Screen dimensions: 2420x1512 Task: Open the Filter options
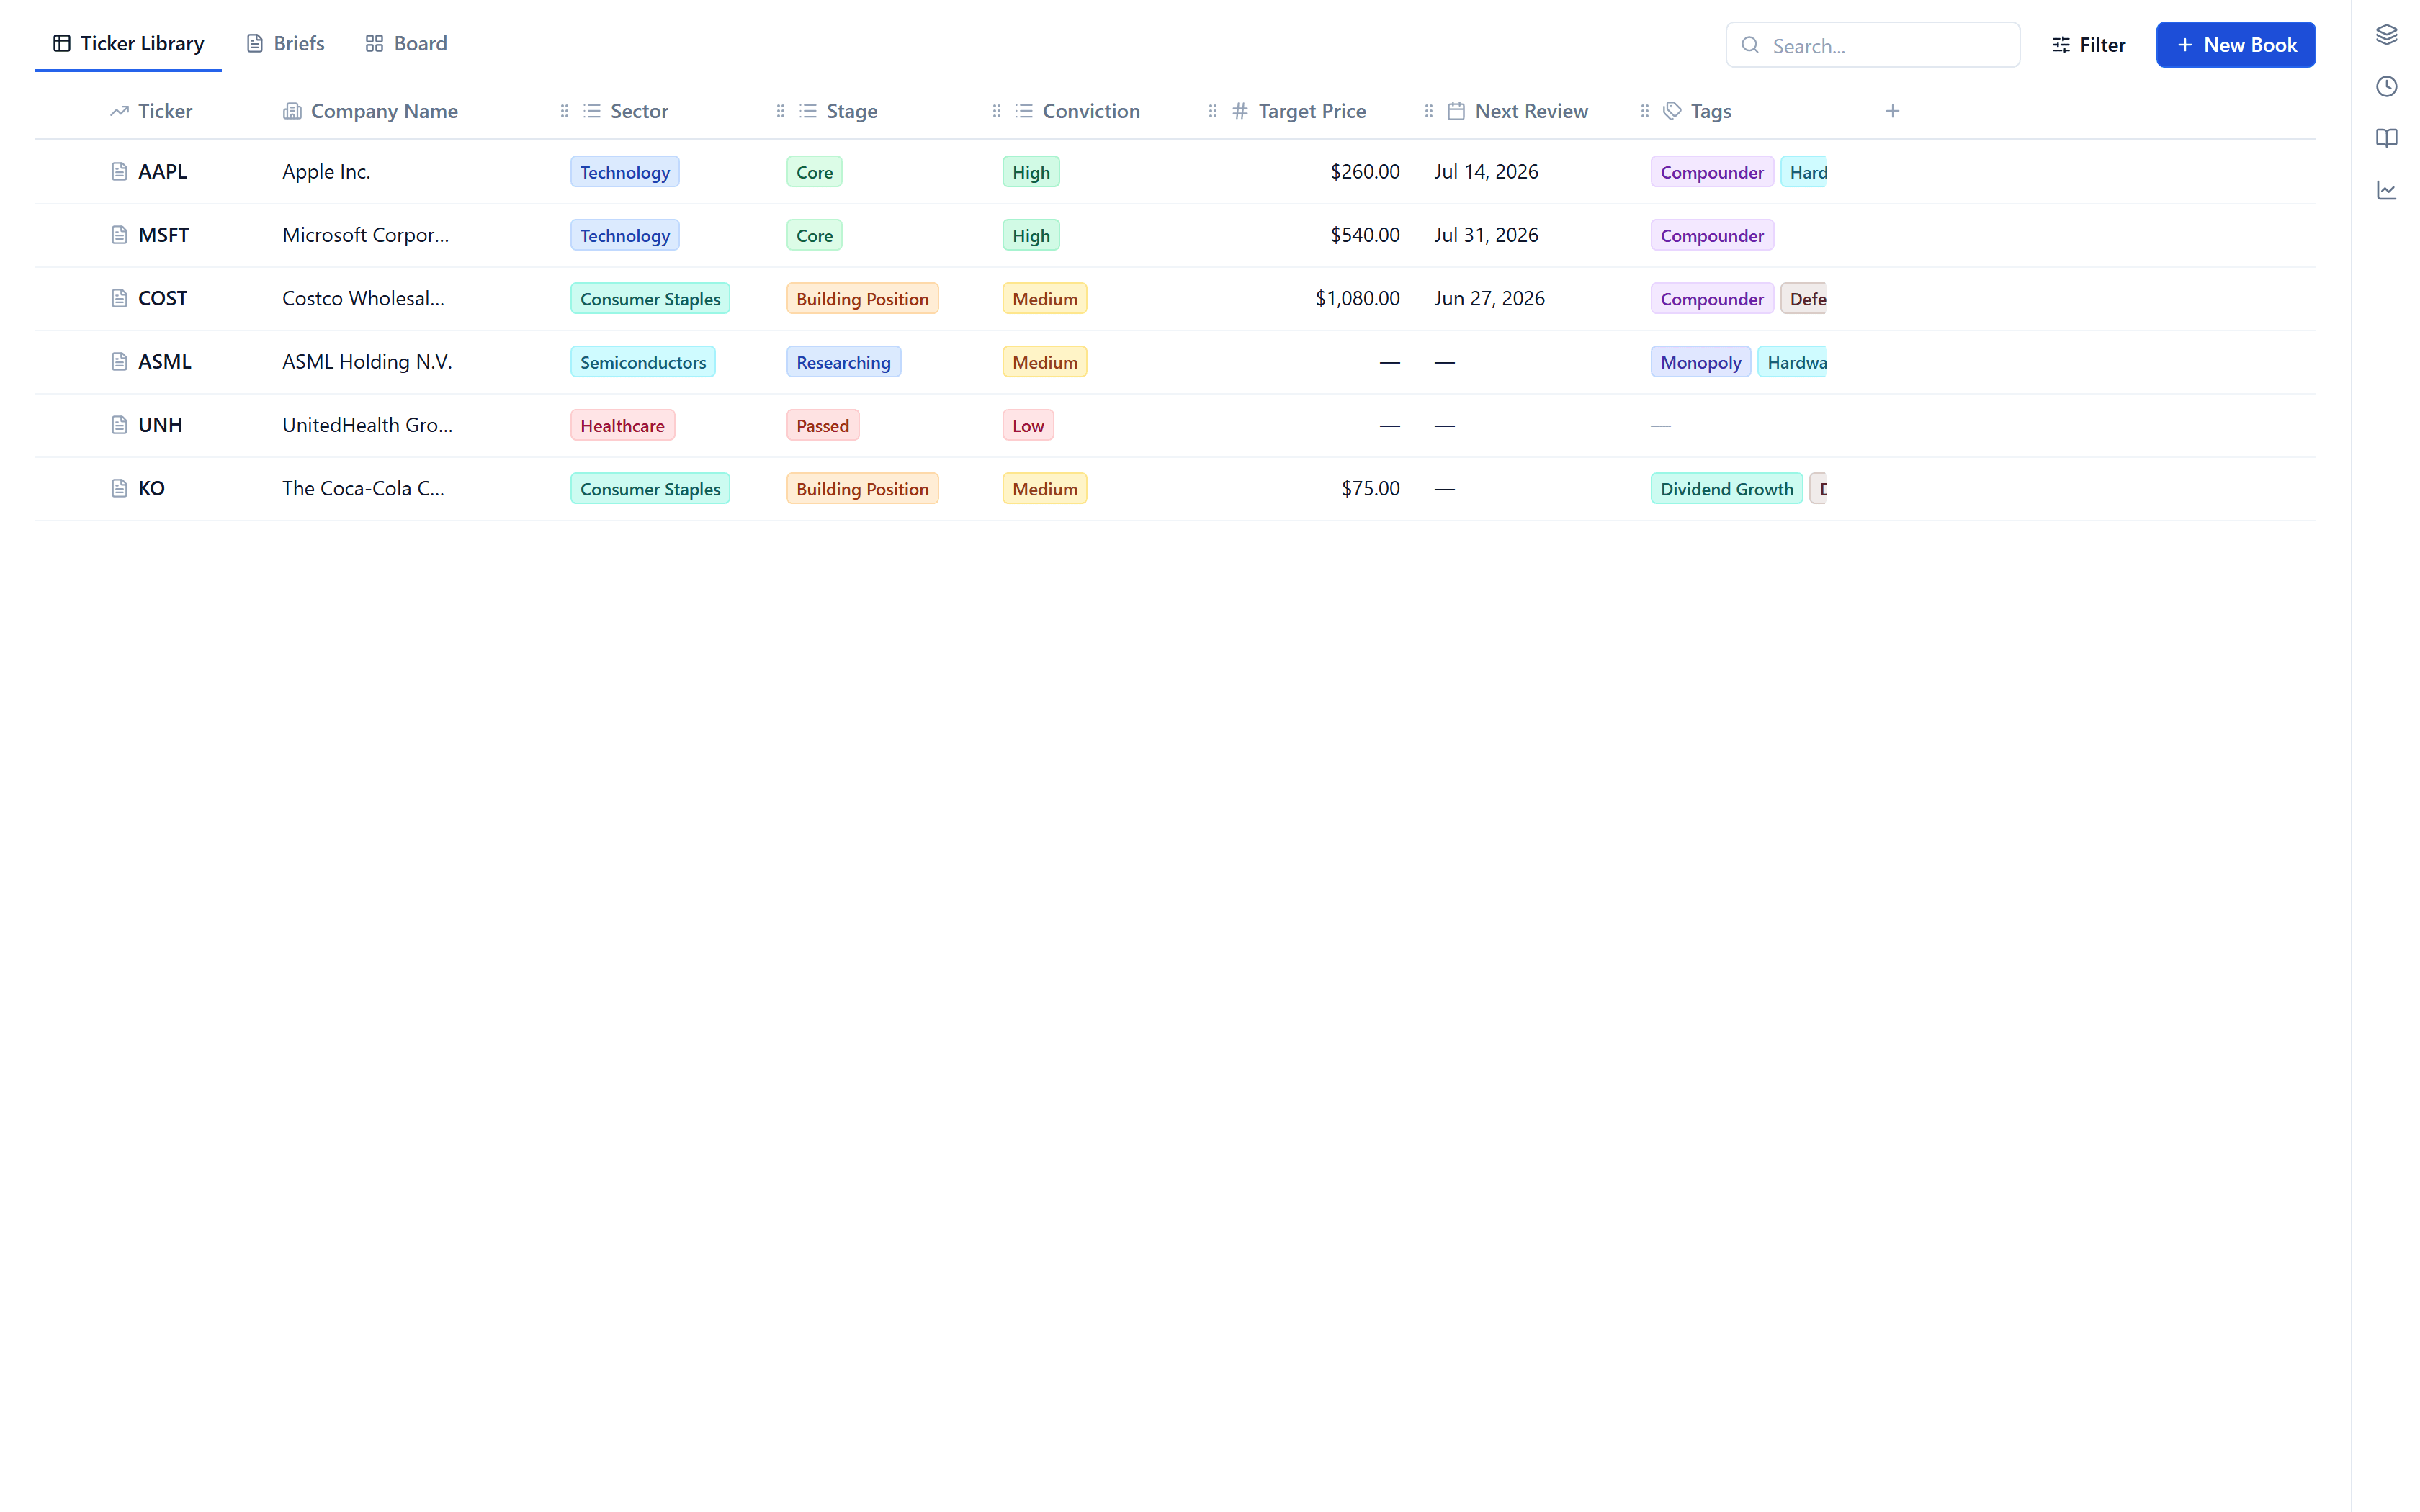click(x=2088, y=45)
